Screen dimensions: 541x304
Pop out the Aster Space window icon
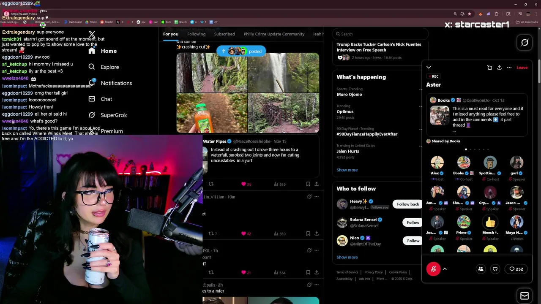click(x=489, y=68)
